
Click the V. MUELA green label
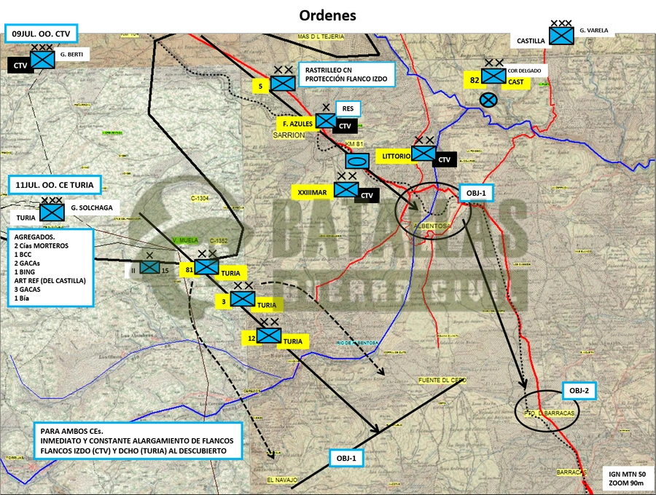[x=185, y=240]
